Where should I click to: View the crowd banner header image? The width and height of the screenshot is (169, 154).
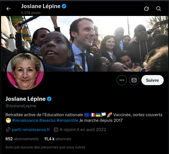[x=85, y=44]
